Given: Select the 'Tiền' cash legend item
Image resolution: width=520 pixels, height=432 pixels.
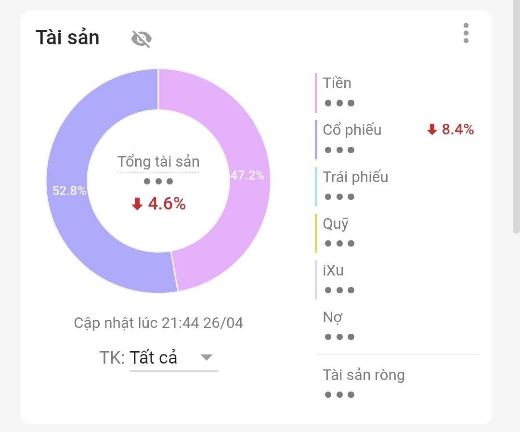Looking at the screenshot, I should click(x=337, y=83).
